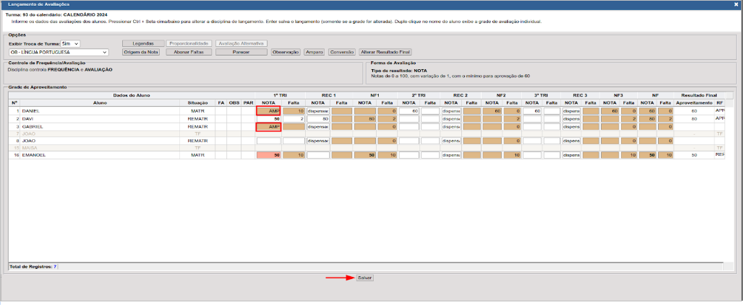Click the Observação button

[x=286, y=52]
